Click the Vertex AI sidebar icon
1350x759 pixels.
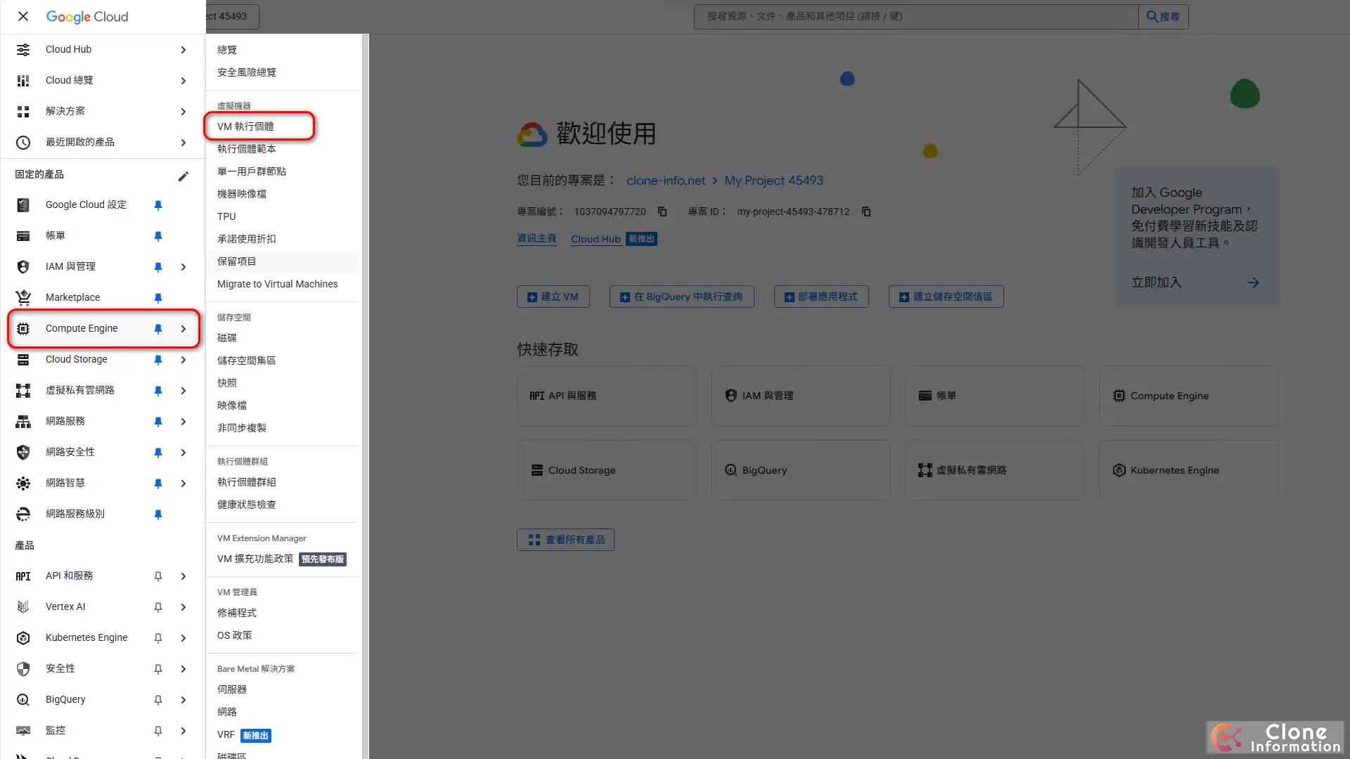click(x=23, y=606)
